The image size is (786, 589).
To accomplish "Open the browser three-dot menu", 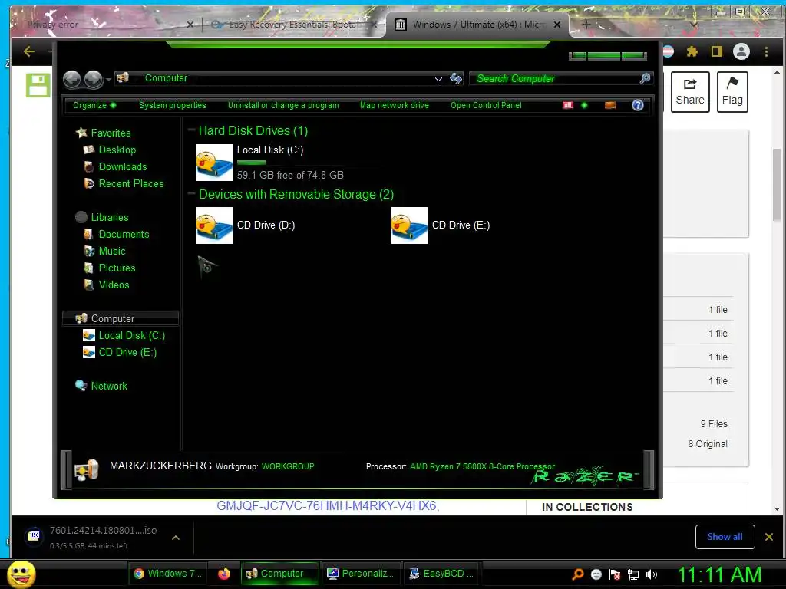I will click(766, 51).
